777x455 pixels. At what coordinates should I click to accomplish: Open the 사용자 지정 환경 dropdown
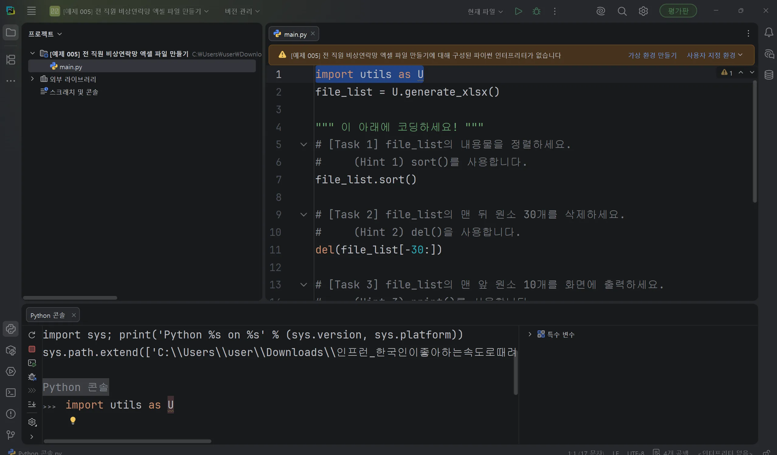click(714, 55)
